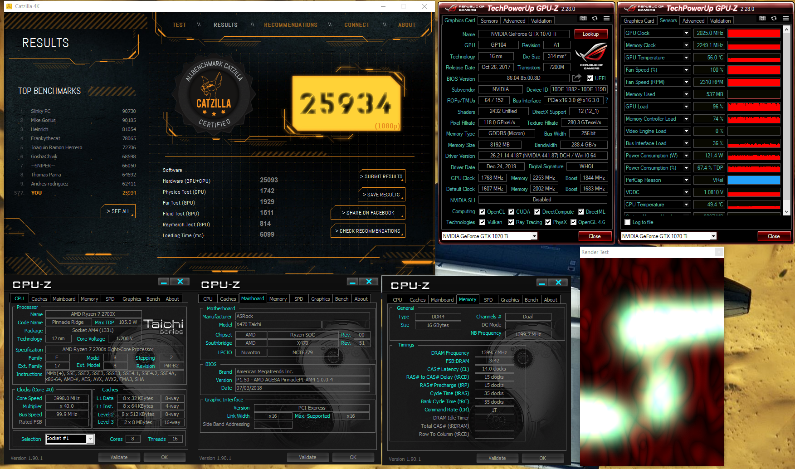Click BIOS export share icon in GPU-Z

(576, 78)
